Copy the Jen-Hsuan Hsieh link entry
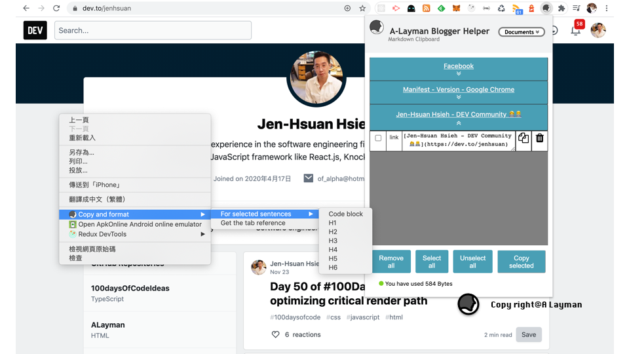The height and width of the screenshot is (354, 629). coord(524,138)
